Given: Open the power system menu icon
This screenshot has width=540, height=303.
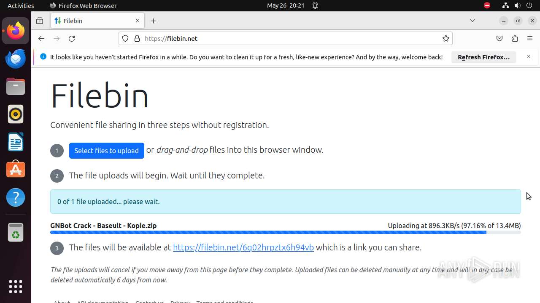Looking at the screenshot, I should pyautogui.click(x=530, y=5).
